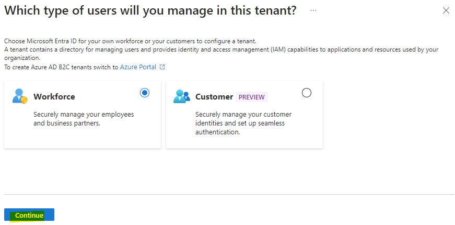The width and height of the screenshot is (455, 225).
Task: Click the purple PREVIEW badge
Action: (x=252, y=97)
